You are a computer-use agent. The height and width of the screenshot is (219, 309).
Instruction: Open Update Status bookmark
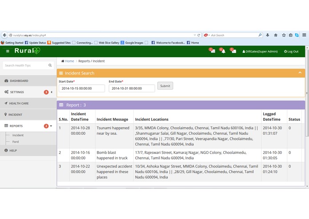point(36,43)
